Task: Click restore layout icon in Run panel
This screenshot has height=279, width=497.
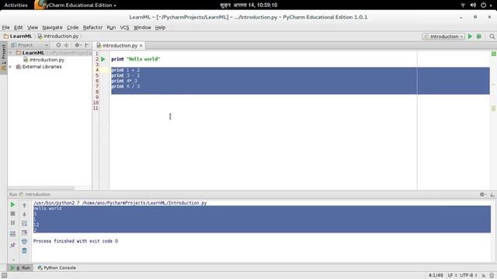Action: coord(12,234)
